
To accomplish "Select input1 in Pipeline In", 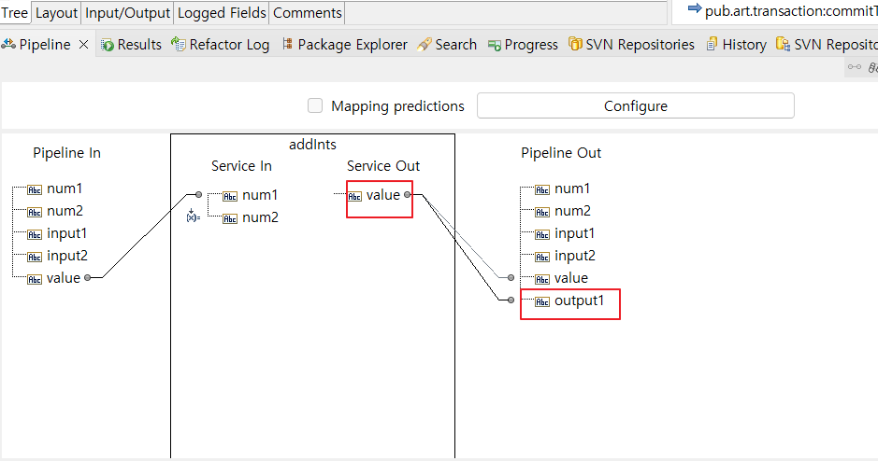I will [66, 233].
